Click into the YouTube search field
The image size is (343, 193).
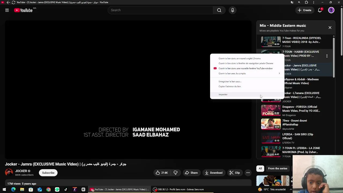click(160, 10)
